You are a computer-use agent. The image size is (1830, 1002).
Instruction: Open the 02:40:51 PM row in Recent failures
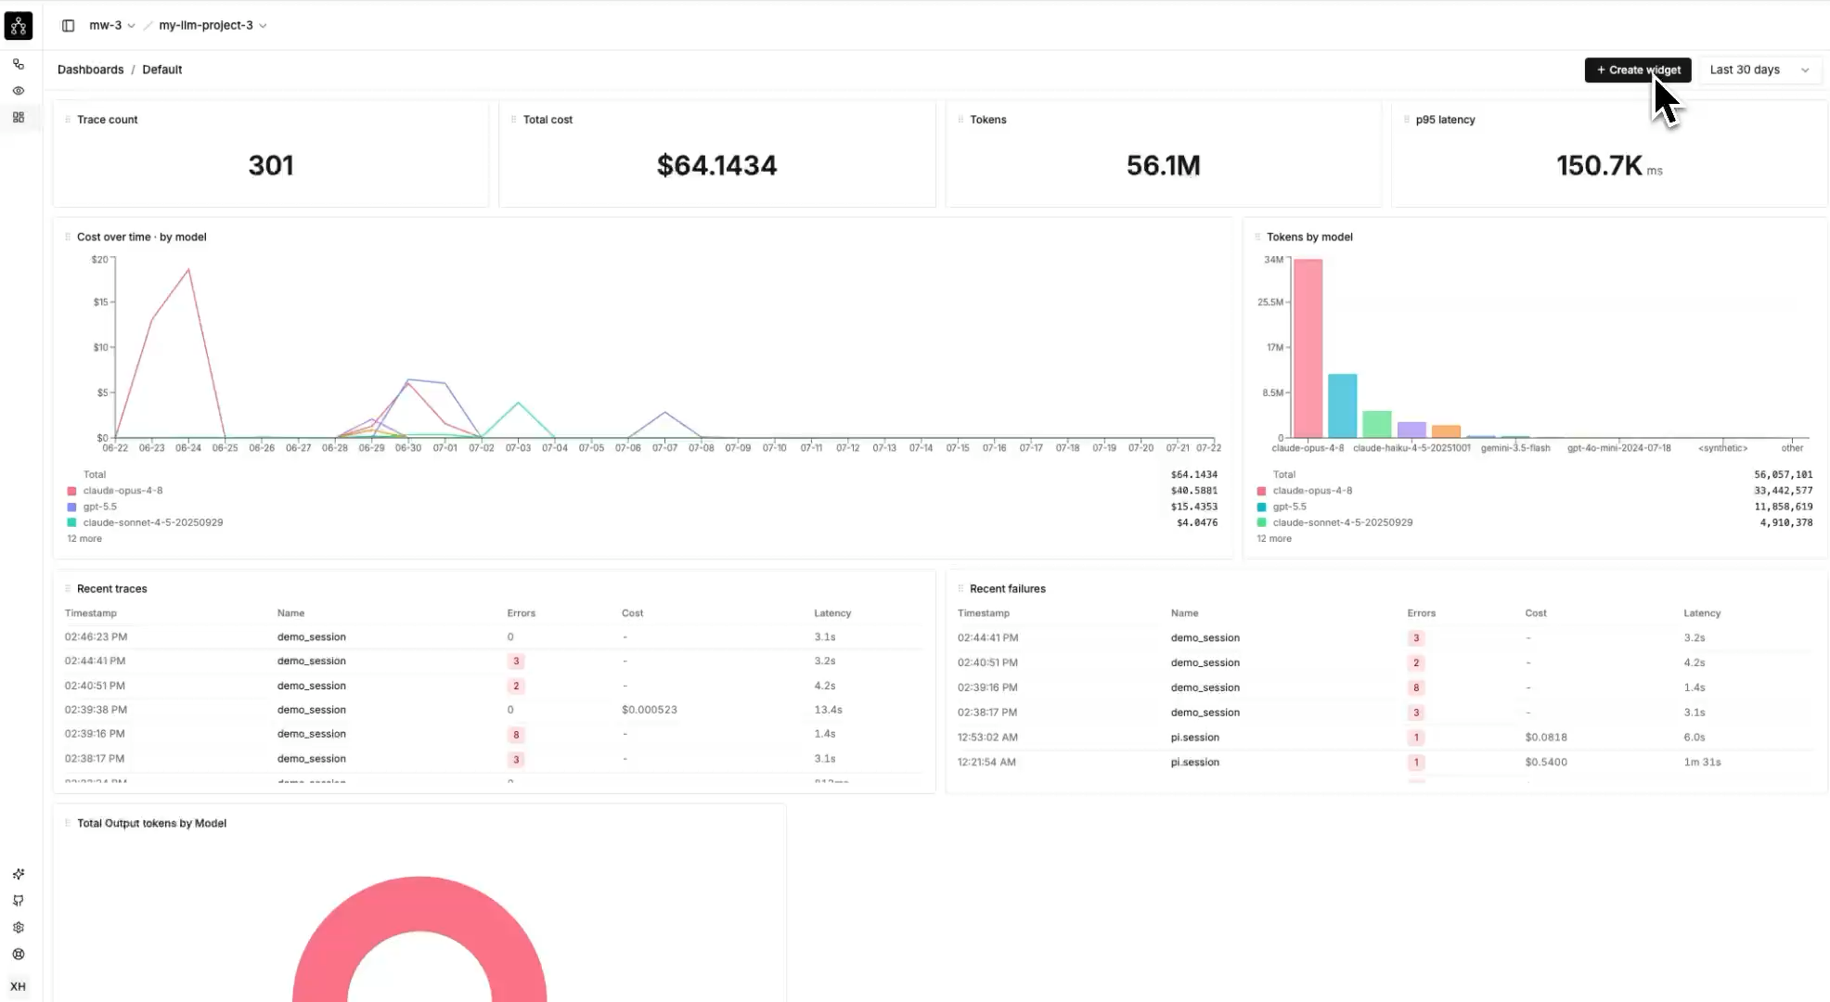(1385, 663)
